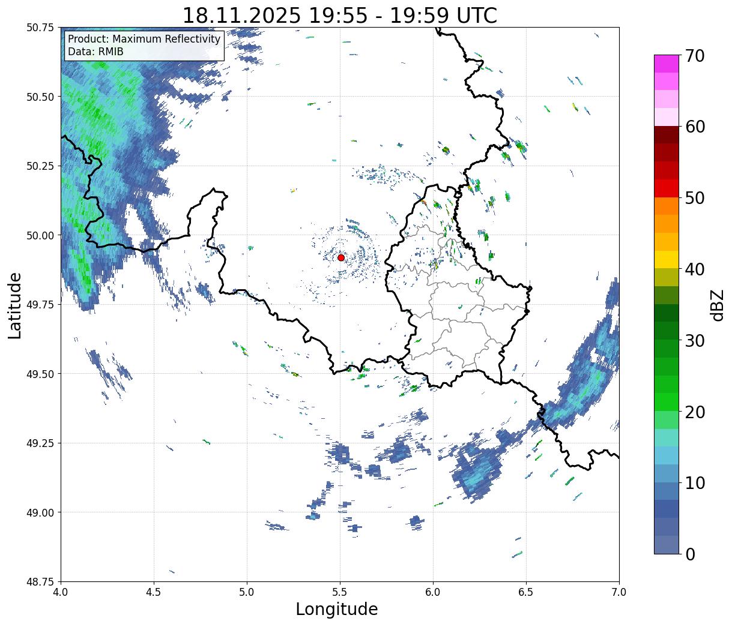
Task: Click the light cyan colorbar segment
Action: [x=667, y=437]
